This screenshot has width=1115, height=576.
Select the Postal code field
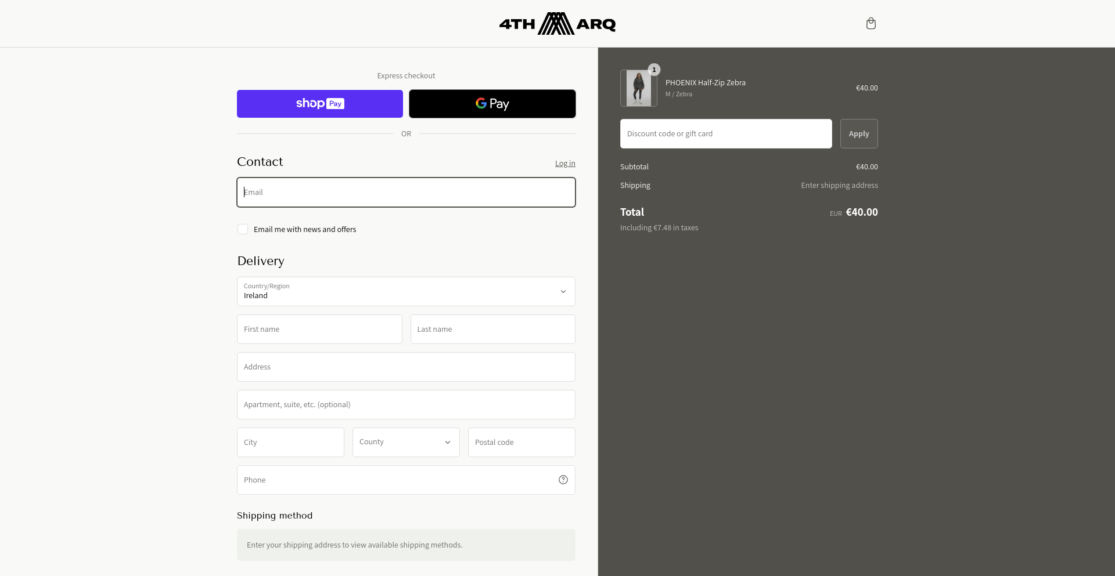[521, 442]
